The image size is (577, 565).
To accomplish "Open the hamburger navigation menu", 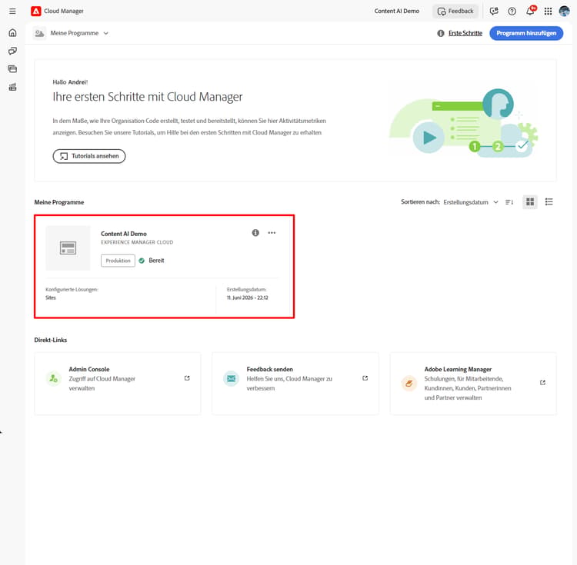I will pos(12,11).
